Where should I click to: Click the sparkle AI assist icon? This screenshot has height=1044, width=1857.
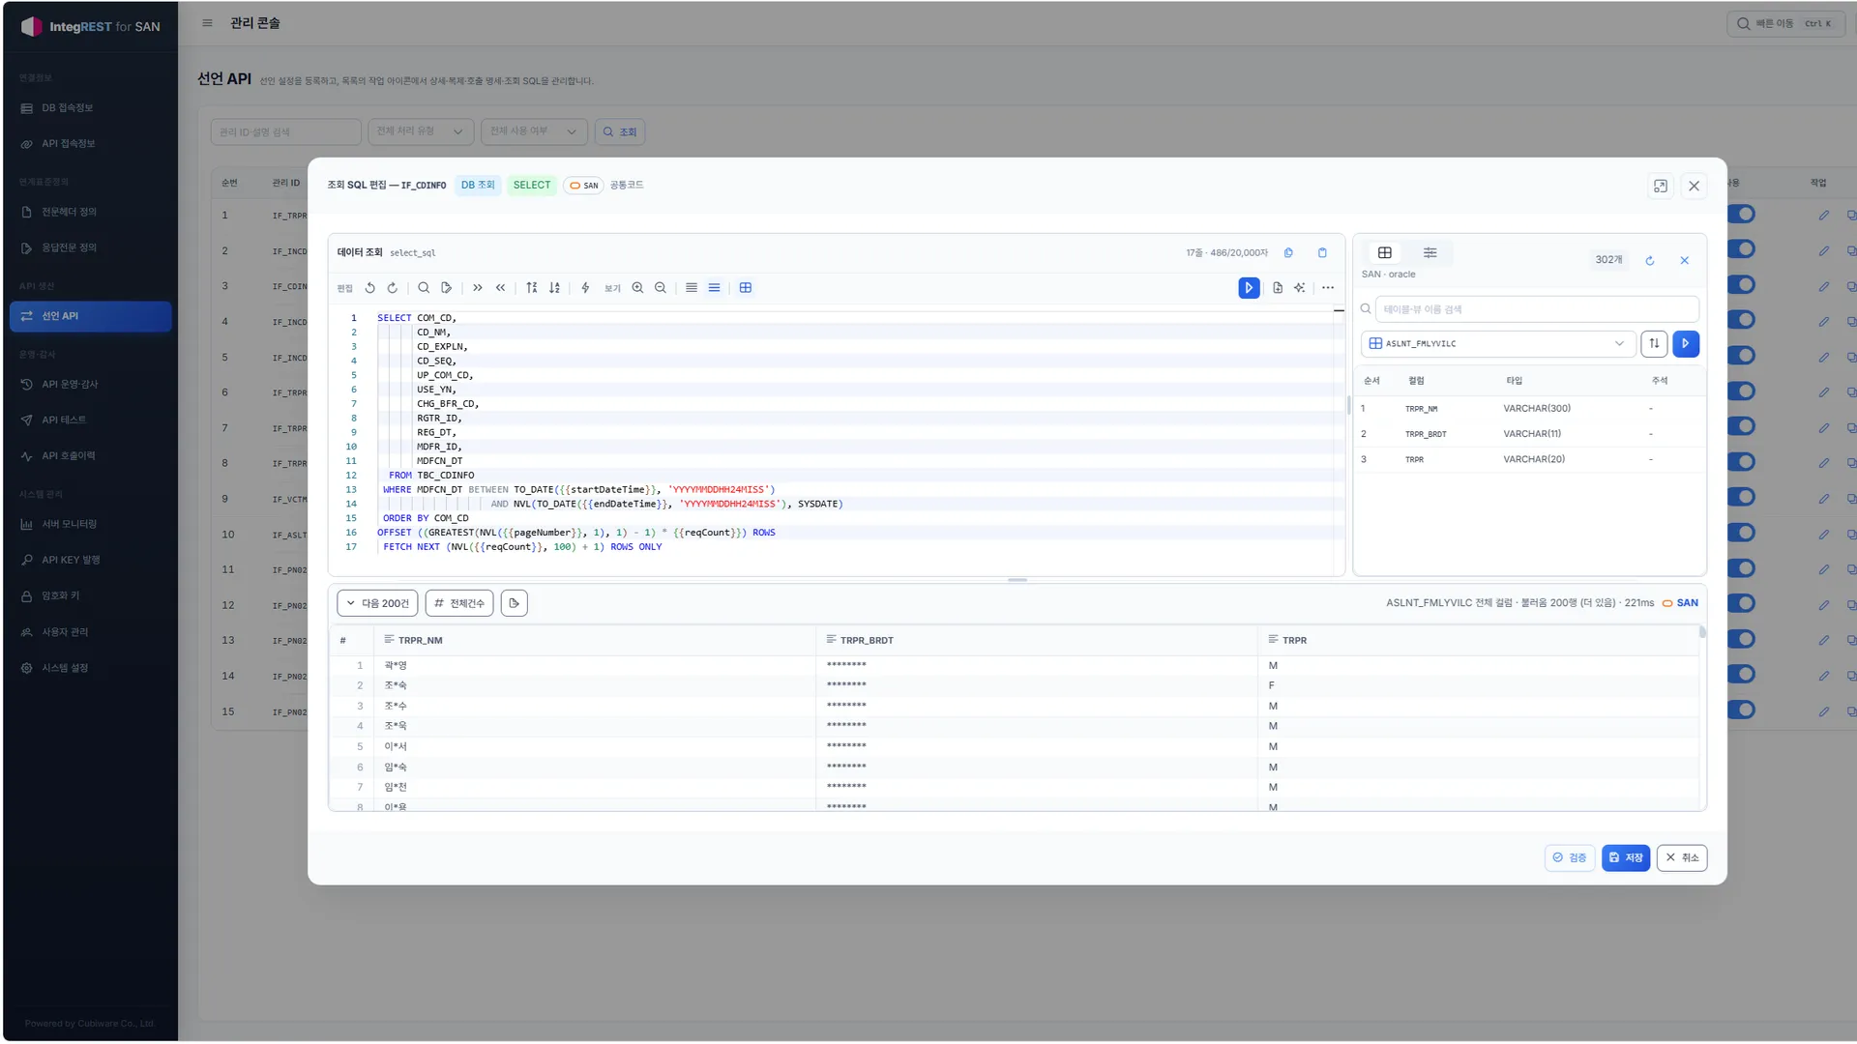(x=1300, y=288)
